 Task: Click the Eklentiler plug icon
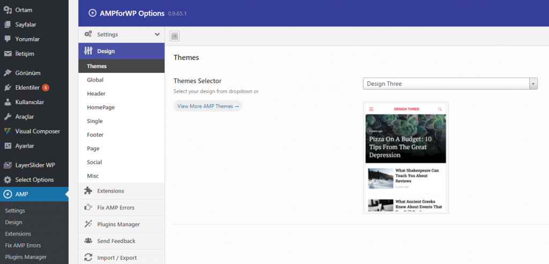point(8,87)
